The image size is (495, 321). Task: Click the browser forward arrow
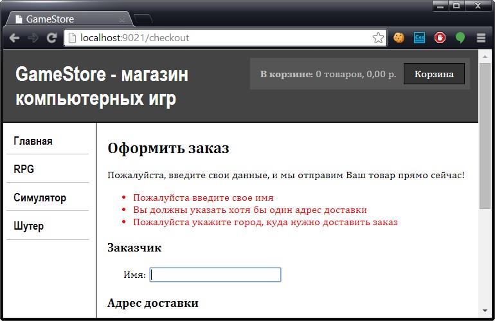pos(33,38)
